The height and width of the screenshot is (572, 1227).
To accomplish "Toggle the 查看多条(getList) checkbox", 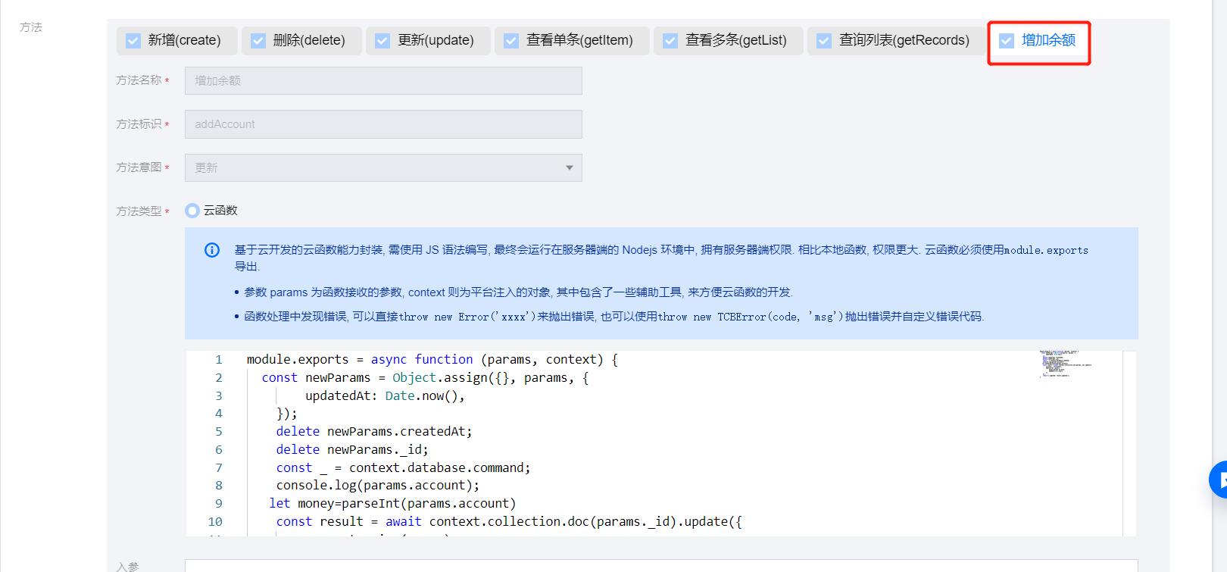I will [670, 41].
